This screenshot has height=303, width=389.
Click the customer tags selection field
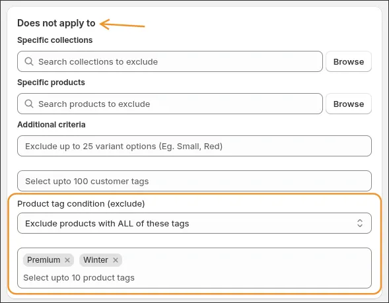coord(194,181)
